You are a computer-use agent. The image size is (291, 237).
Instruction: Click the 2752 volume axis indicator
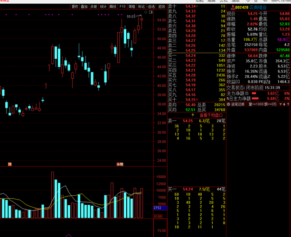(x=160, y=208)
